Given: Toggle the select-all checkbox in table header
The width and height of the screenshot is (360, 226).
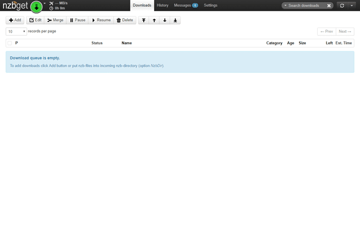Looking at the screenshot, I should click(x=10, y=43).
